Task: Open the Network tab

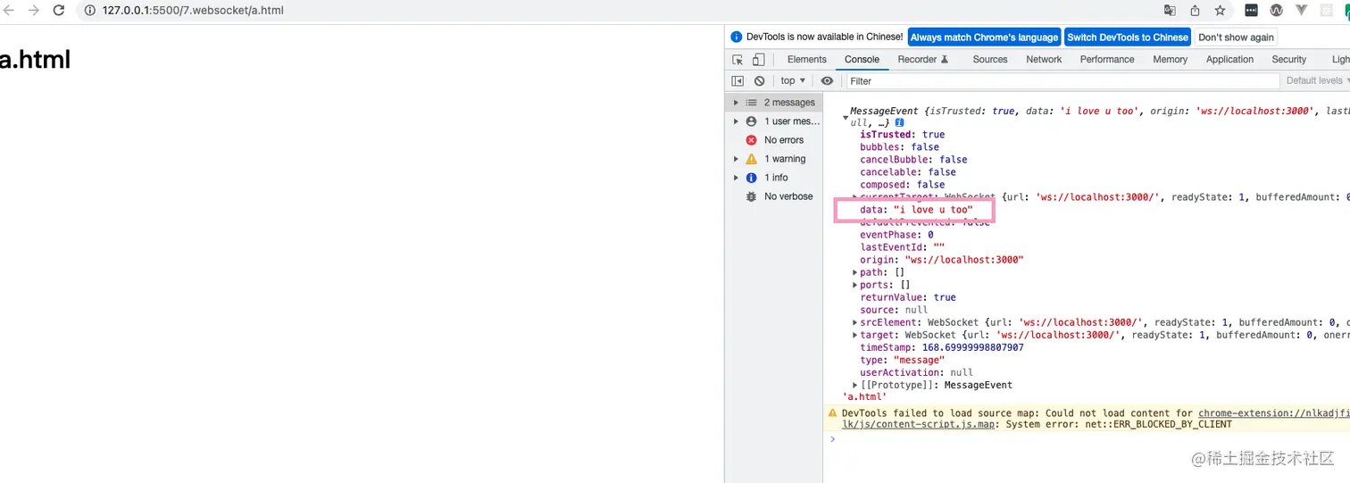Action: (1044, 60)
